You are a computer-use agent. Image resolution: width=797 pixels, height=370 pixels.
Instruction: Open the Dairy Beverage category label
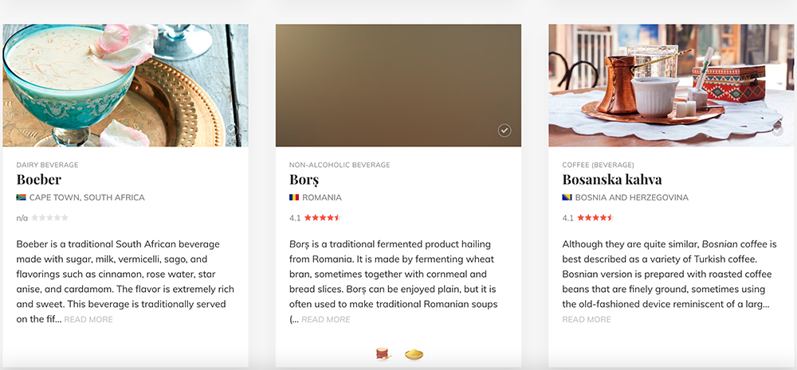(47, 165)
